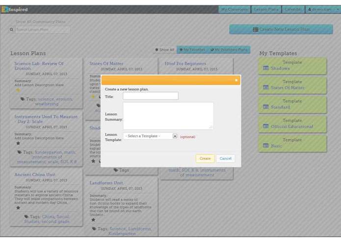Select the My Favorites filter tab
This screenshot has height=242, width=341.
[192, 49]
